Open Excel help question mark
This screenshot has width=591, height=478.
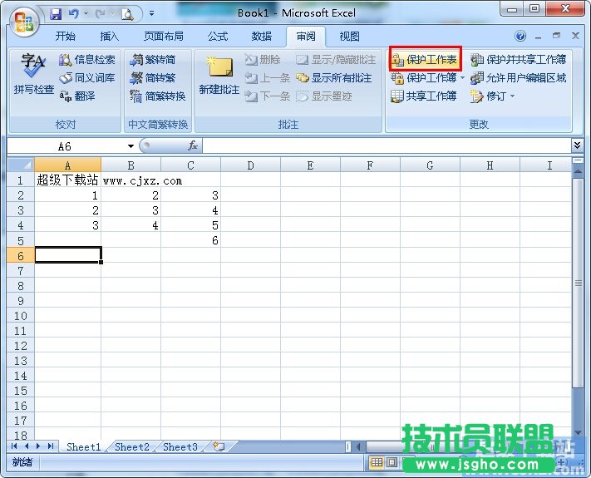[520, 36]
